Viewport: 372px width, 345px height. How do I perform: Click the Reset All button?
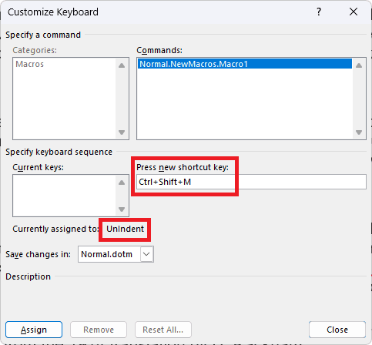click(x=163, y=330)
